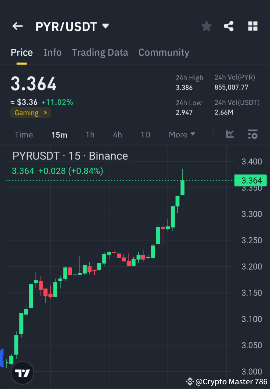
Task: Open chart indicator settings via the gear icon
Action: tap(253, 134)
